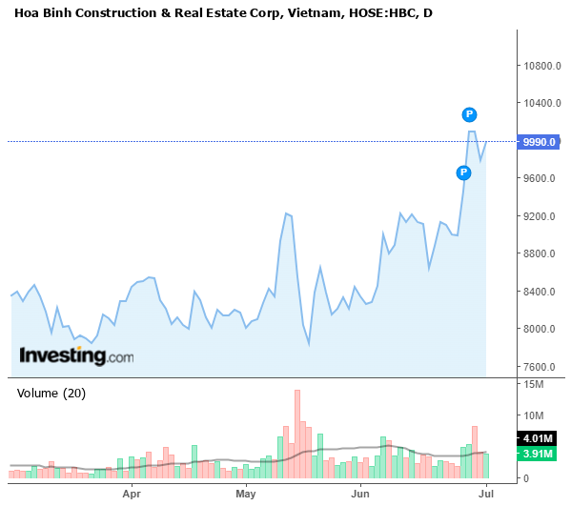
Task: Click the 9990.0 current price label
Action: click(x=539, y=142)
